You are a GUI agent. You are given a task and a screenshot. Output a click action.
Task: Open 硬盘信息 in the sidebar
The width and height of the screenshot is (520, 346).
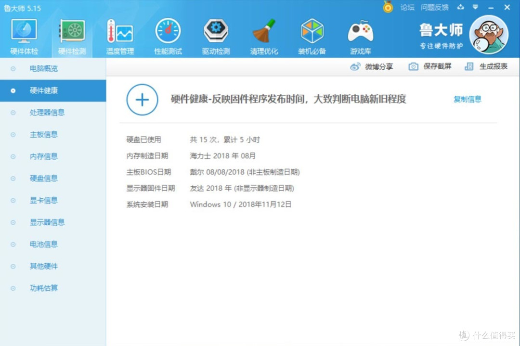click(53, 179)
